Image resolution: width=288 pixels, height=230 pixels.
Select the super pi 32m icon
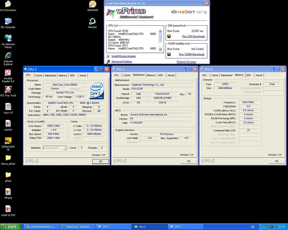point(8,211)
